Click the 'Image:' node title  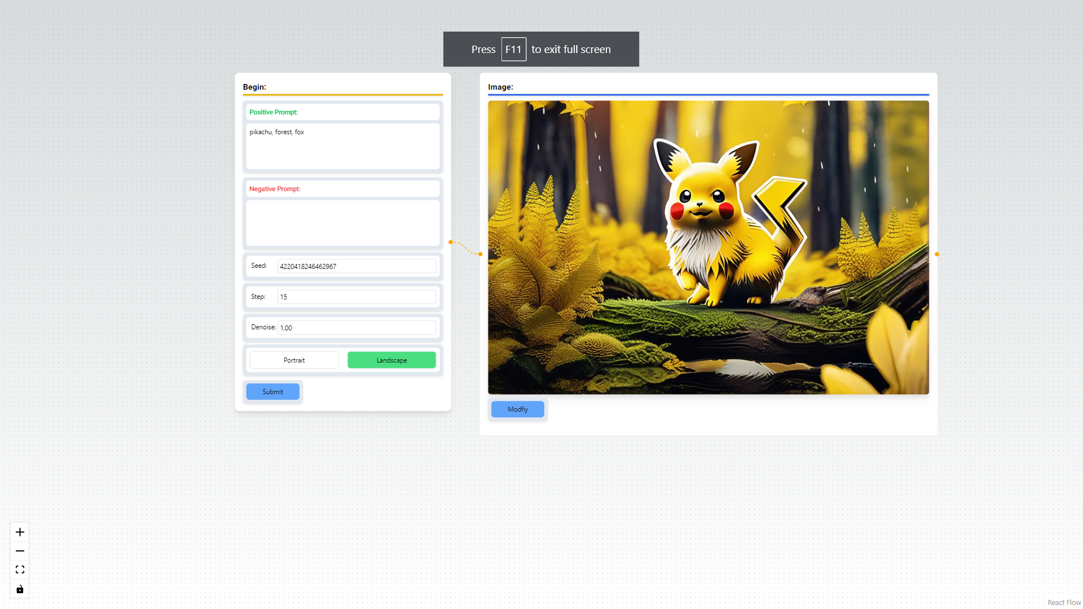coord(500,87)
